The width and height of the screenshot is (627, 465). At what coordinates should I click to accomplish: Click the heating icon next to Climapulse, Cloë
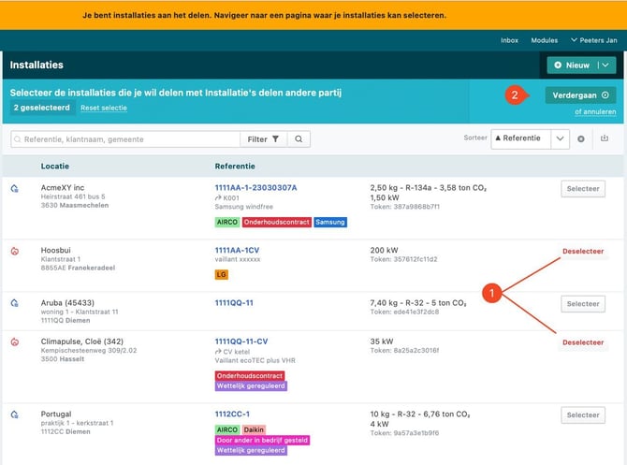click(x=14, y=341)
